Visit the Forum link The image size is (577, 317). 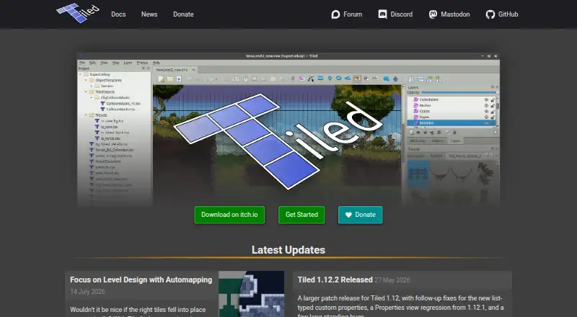tap(347, 14)
